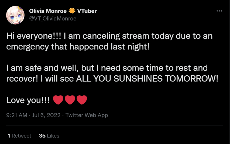
Task: Click the sun emoji in display name
Action: (x=72, y=11)
